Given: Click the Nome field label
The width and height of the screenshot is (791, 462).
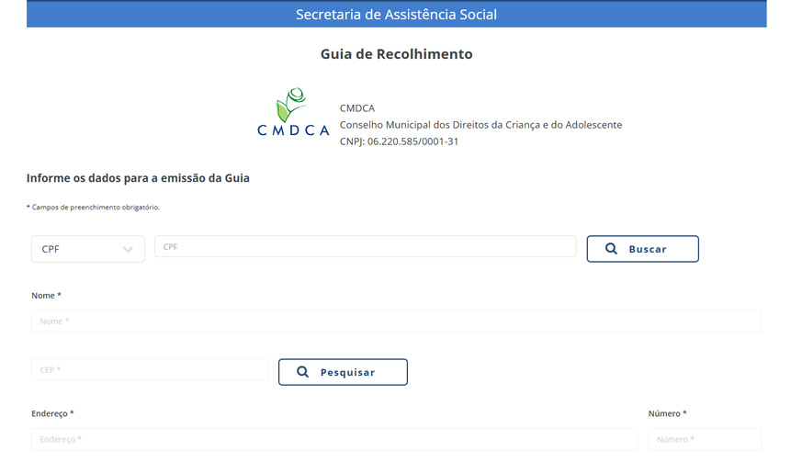Looking at the screenshot, I should [46, 296].
